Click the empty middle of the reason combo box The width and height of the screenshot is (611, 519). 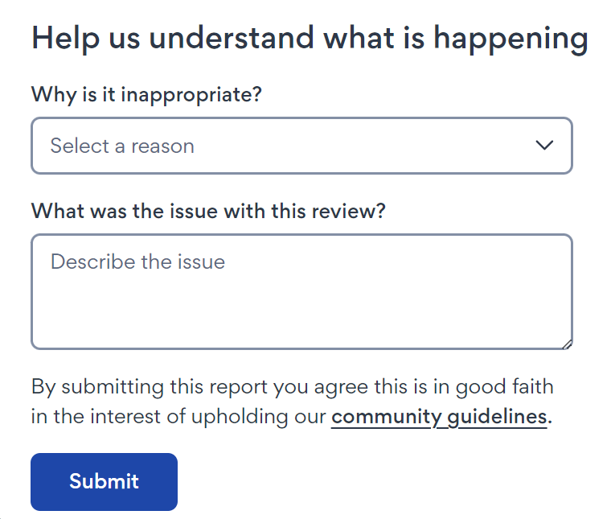coord(362,146)
